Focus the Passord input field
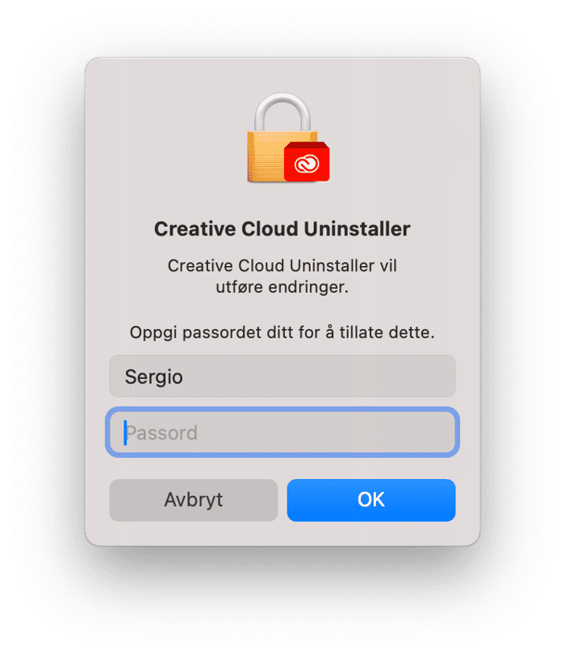The width and height of the screenshot is (565, 658). [282, 432]
